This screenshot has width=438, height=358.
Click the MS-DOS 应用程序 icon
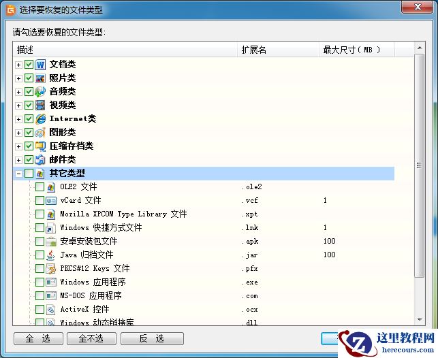(51, 296)
